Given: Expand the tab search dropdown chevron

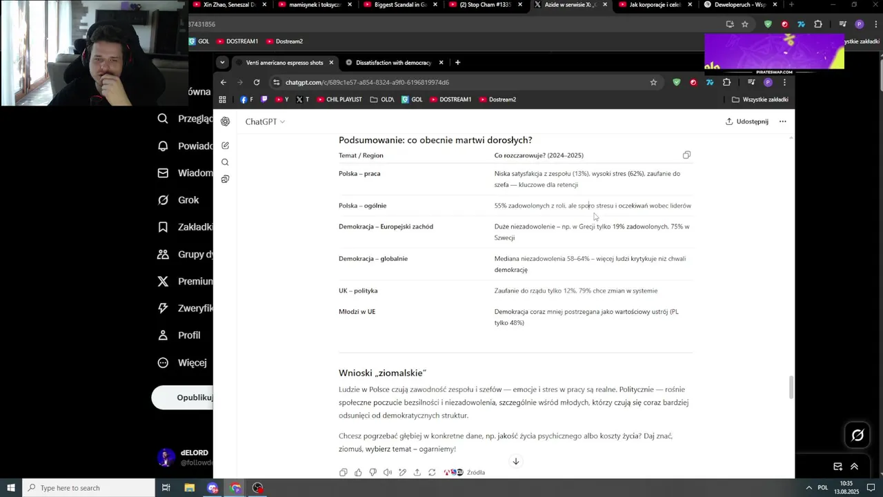Looking at the screenshot, I should tap(222, 63).
